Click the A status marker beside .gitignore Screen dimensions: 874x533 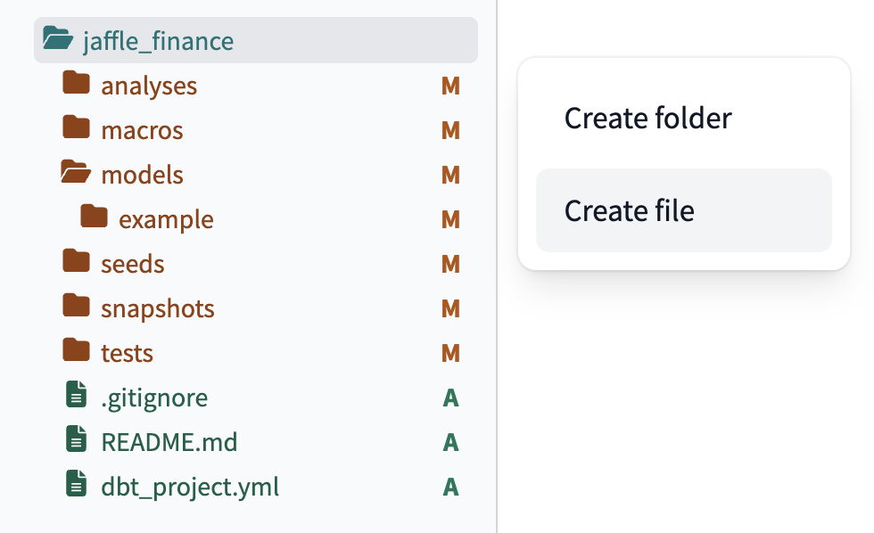click(x=450, y=398)
